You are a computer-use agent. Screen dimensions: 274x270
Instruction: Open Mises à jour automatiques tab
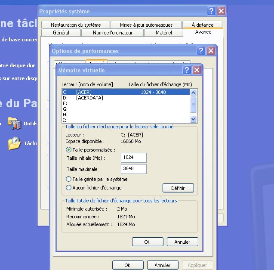coord(146,25)
